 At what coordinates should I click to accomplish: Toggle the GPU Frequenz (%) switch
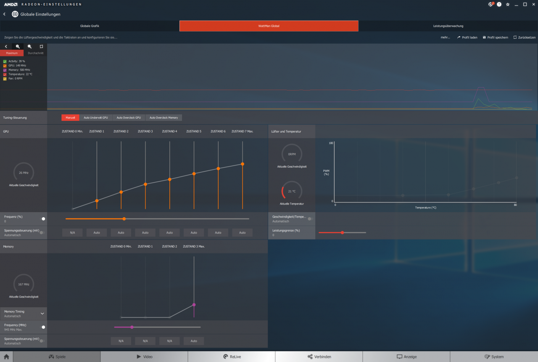point(42,219)
